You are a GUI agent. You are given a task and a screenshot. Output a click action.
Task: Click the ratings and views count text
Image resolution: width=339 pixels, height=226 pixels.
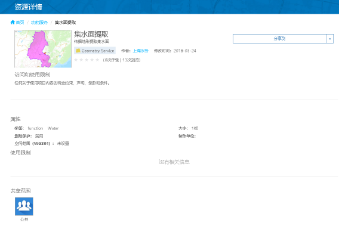click(122, 60)
